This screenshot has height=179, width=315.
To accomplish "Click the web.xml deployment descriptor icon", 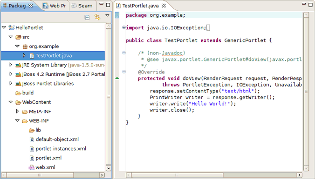I will pos(32,167).
